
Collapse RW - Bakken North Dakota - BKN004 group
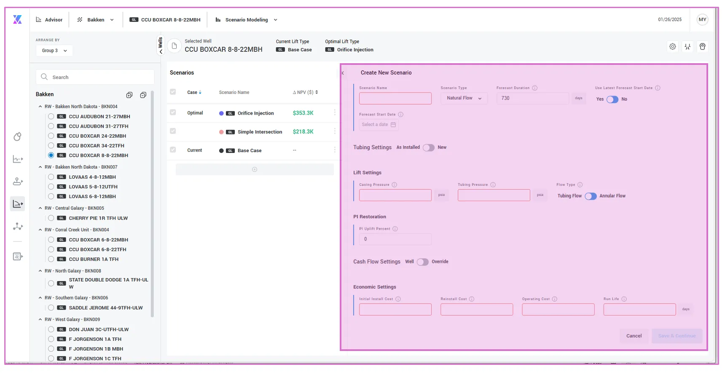click(40, 107)
